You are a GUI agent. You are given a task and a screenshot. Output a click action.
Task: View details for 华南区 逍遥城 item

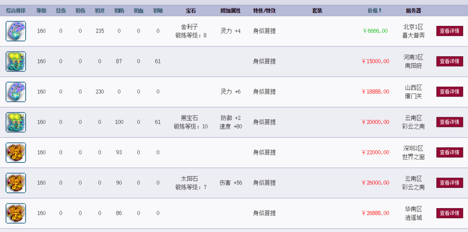449,213
